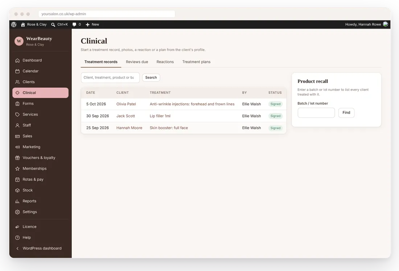Click the Dashboard house icon in sidebar
Viewport: 399px width, 271px height.
click(x=17, y=61)
